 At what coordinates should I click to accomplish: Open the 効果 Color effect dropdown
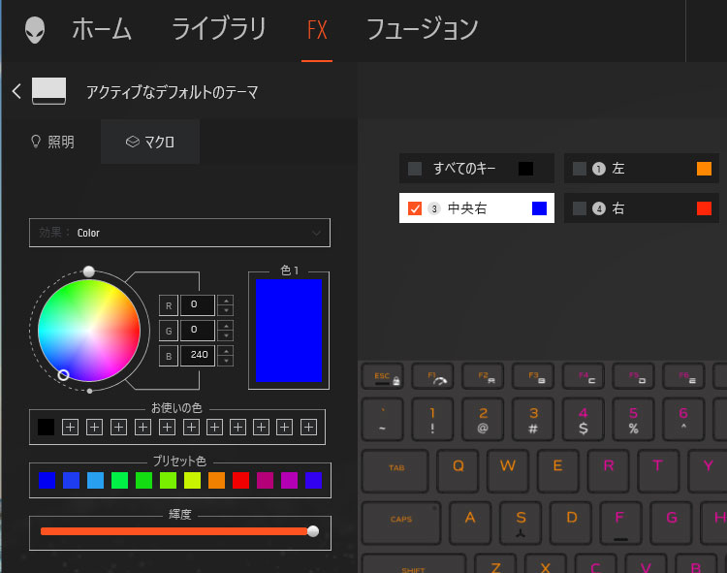click(179, 233)
